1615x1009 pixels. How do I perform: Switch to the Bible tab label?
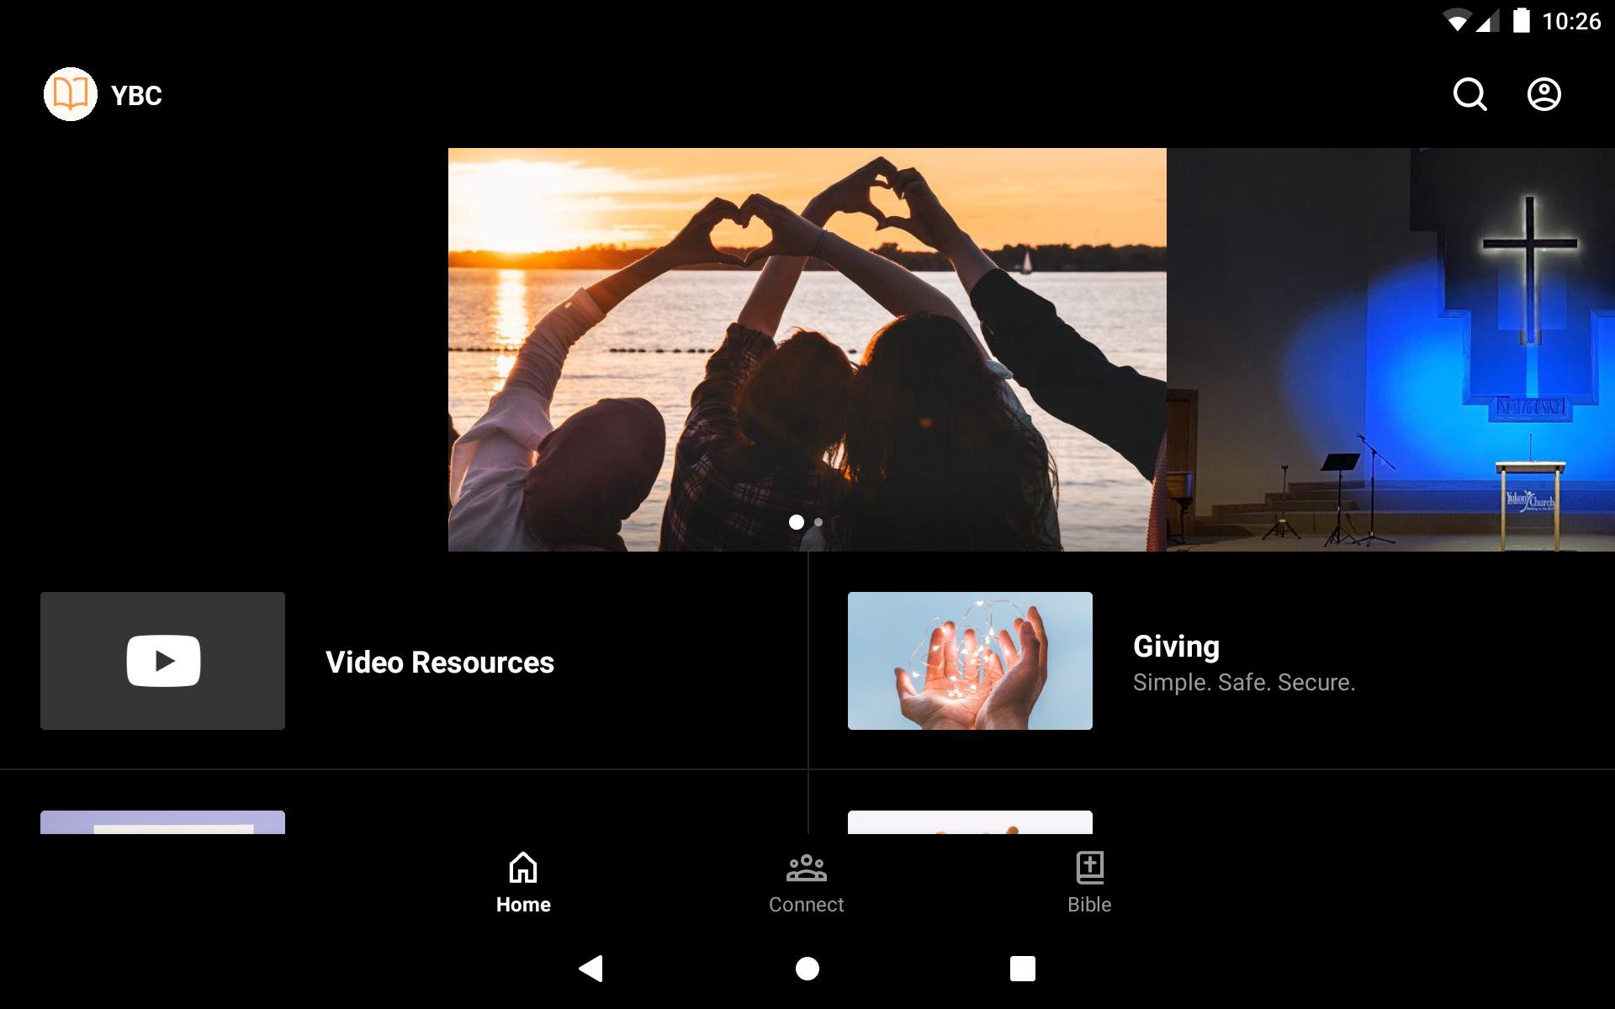(x=1089, y=905)
